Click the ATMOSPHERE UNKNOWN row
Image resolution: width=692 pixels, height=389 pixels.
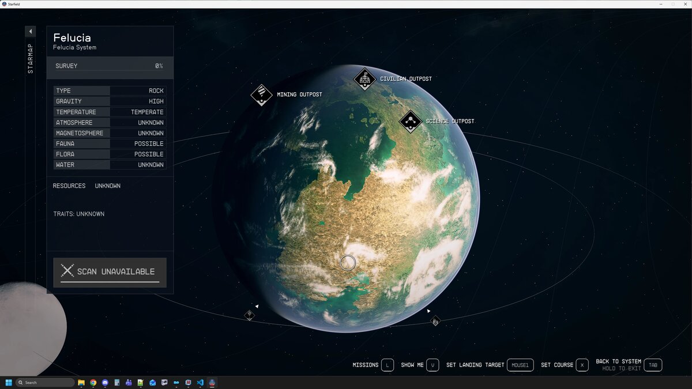110,123
